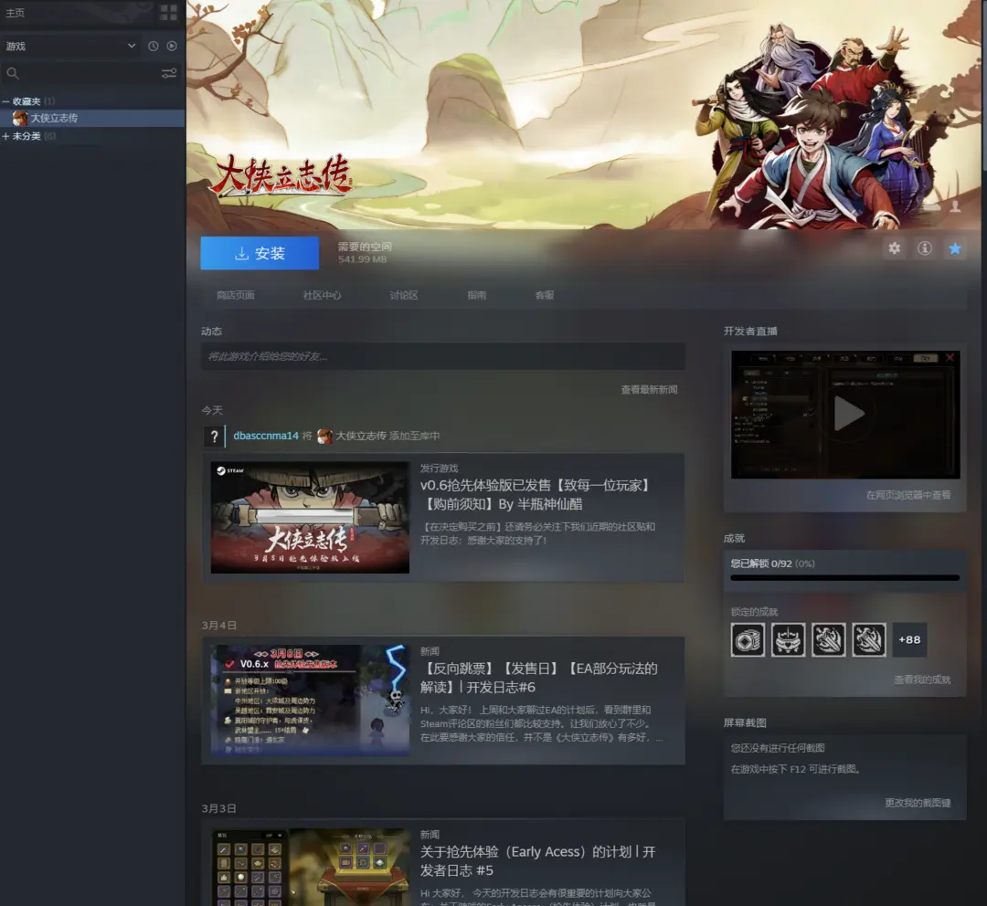
Task: Click the question mark avatar for dbasccnma14
Action: coord(214,436)
